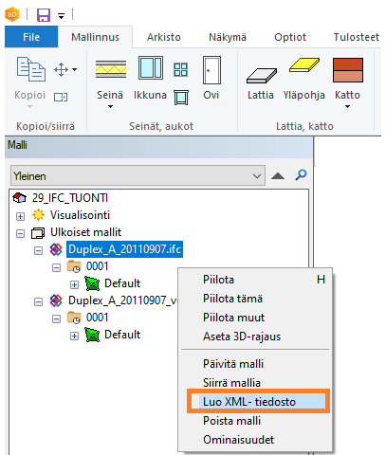The width and height of the screenshot is (386, 455).
Task: Select the Ovi door tool
Action: (211, 70)
